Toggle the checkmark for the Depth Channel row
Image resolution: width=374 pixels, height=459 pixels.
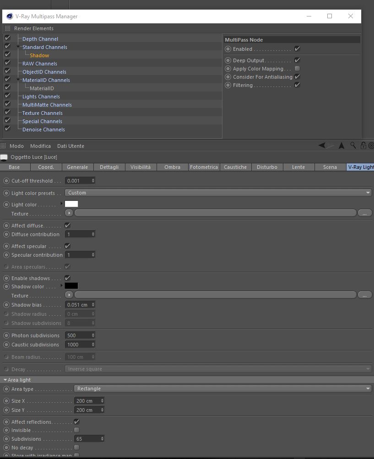click(8, 38)
